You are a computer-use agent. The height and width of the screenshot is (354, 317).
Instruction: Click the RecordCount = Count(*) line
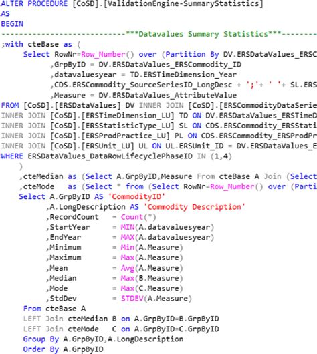pyautogui.click(x=101, y=217)
